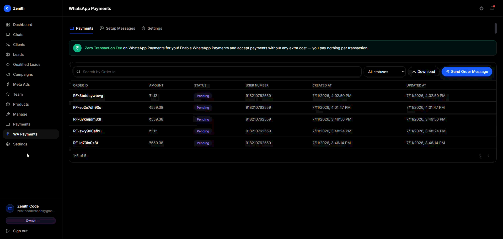Open the All statuses dropdown
This screenshot has height=239, width=503.
coord(385,72)
